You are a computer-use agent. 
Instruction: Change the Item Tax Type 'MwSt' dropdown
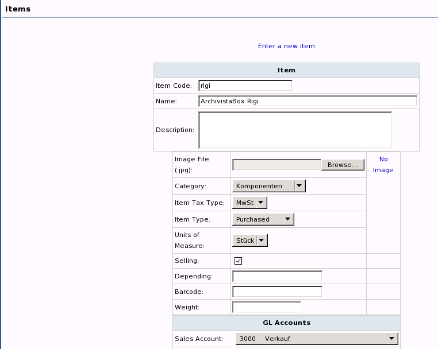(x=249, y=203)
